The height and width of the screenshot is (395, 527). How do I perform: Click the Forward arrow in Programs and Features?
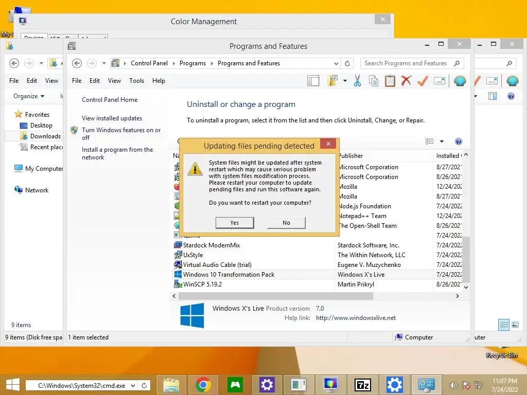[x=92, y=63]
